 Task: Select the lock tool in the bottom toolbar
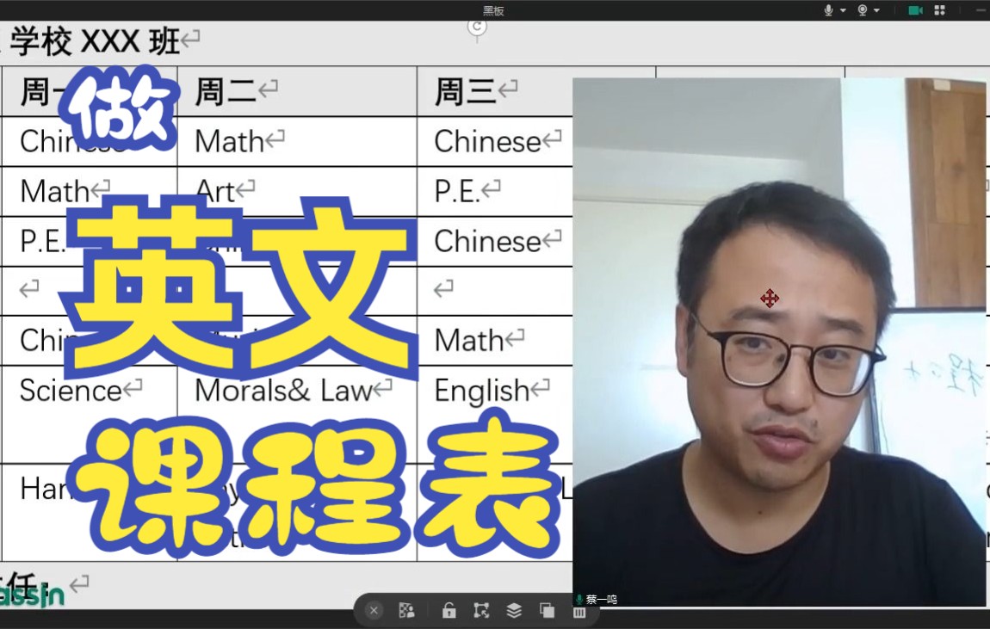pyautogui.click(x=449, y=610)
